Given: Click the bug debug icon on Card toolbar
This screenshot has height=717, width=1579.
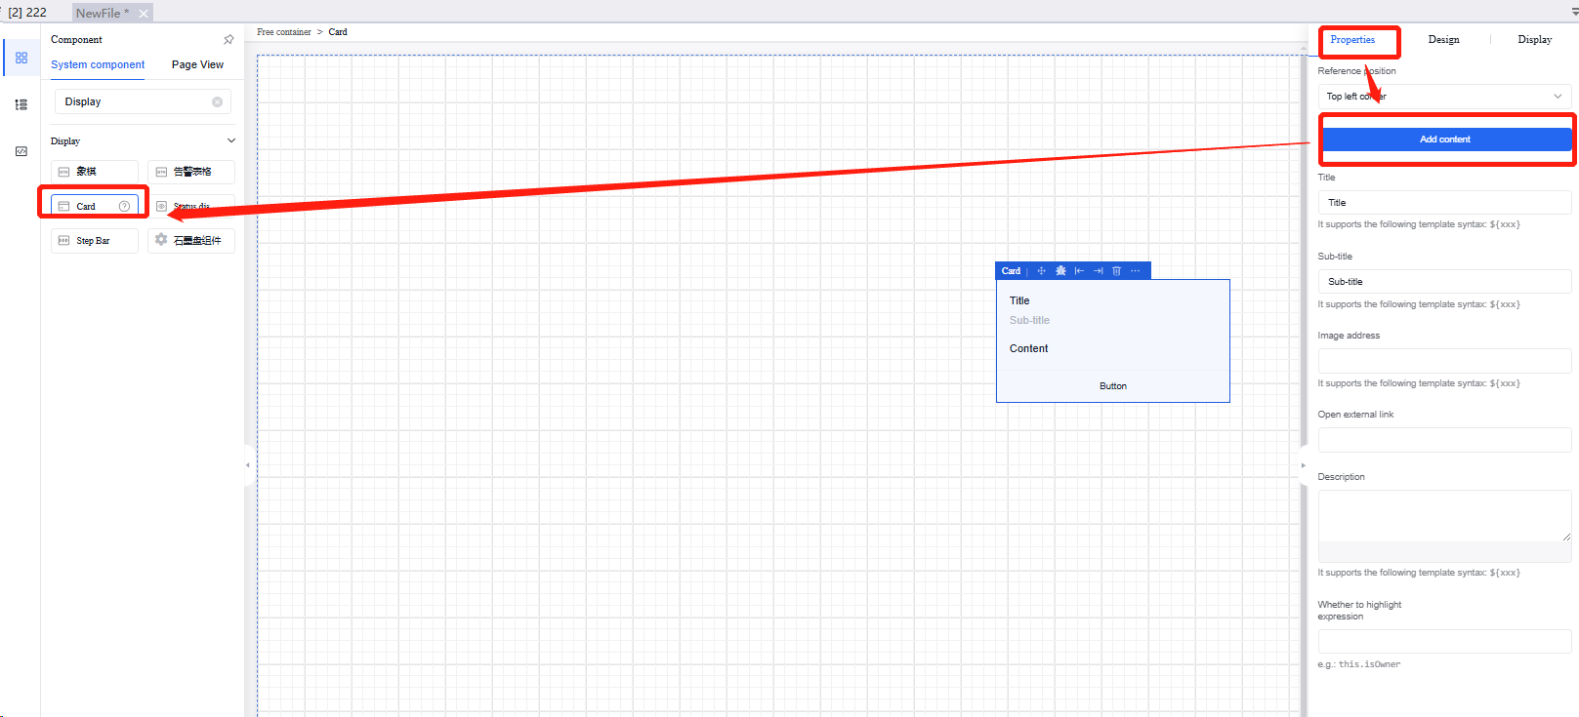Looking at the screenshot, I should (1060, 271).
